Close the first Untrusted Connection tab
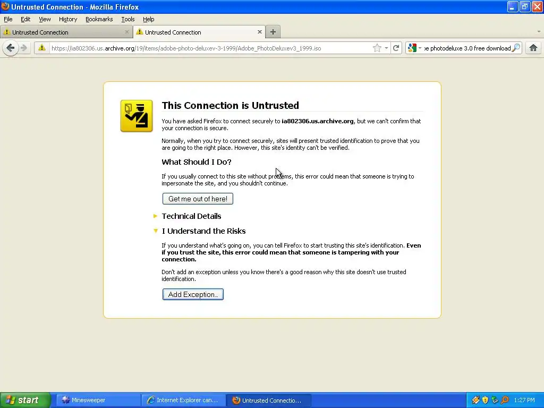Image resolution: width=544 pixels, height=408 pixels. tap(126, 32)
